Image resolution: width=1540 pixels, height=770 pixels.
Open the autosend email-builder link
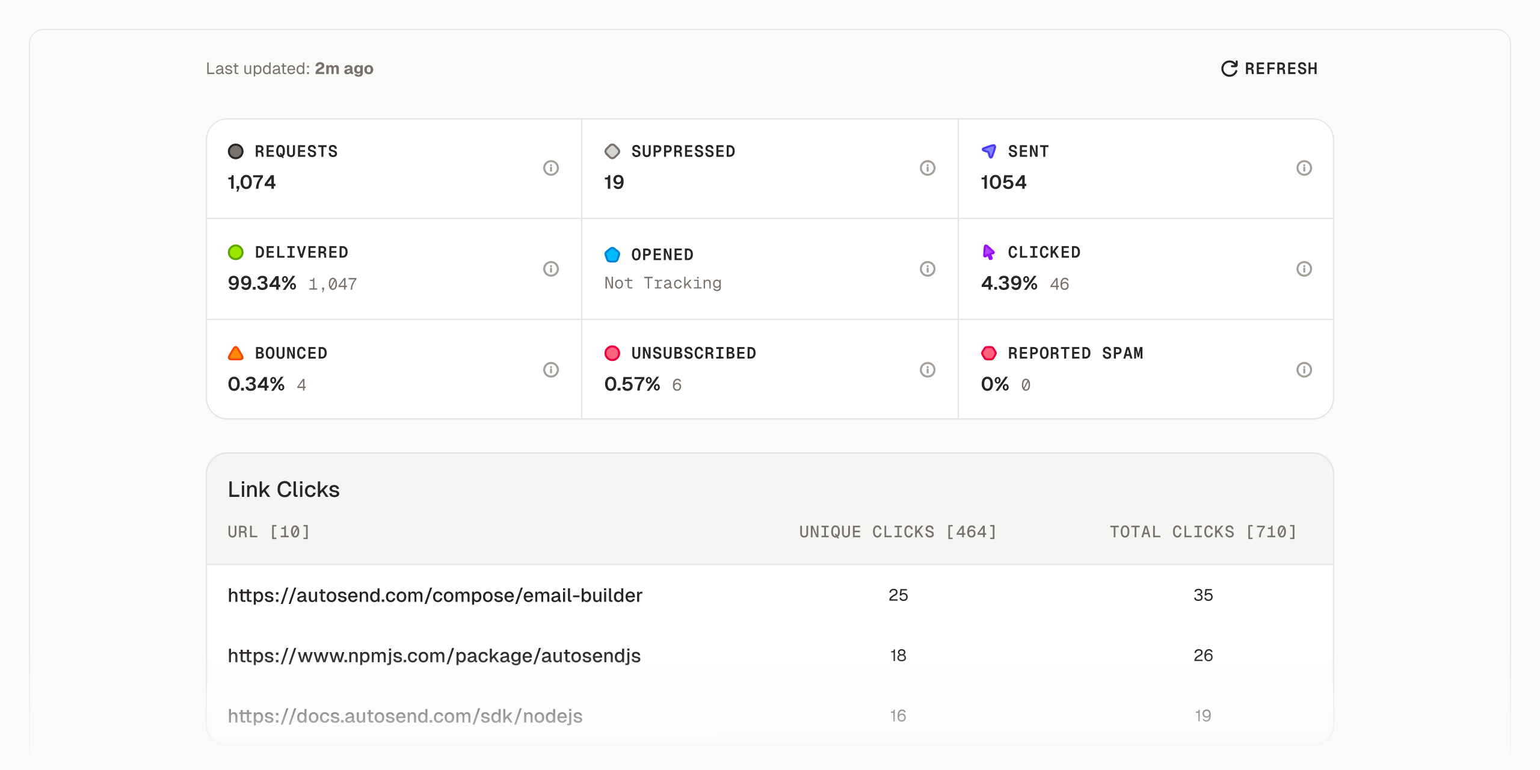(x=435, y=596)
